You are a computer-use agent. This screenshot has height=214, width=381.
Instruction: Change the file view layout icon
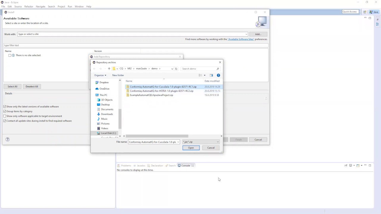200,75
